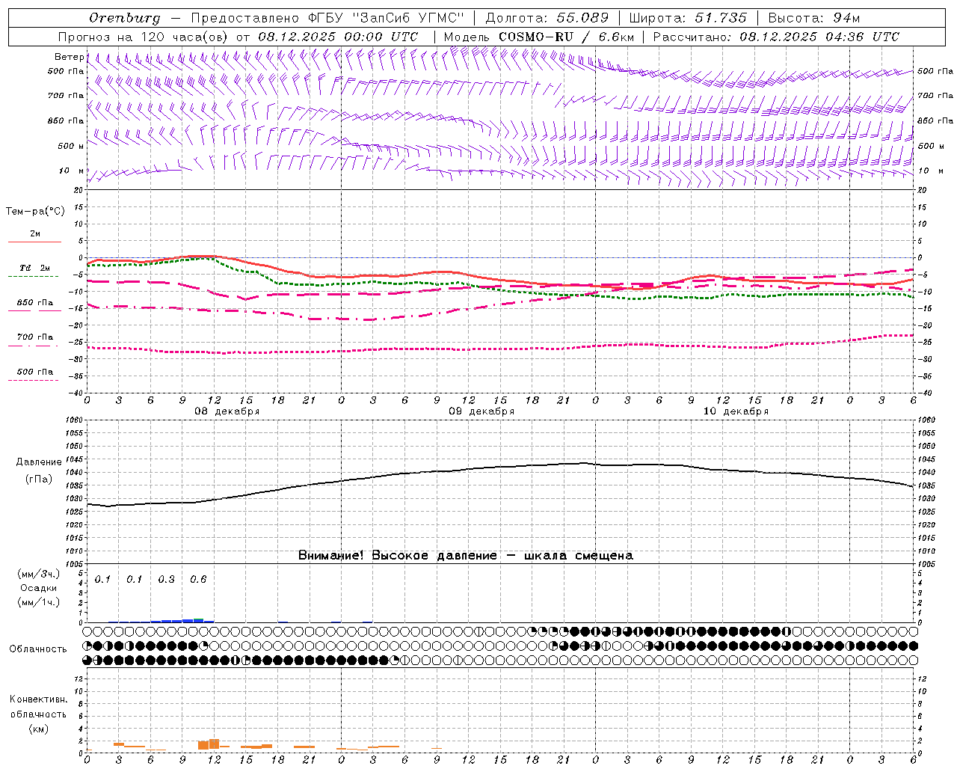957x766 pixels.
Task: Click the 10 м wind level label on left
Action: [x=72, y=171]
